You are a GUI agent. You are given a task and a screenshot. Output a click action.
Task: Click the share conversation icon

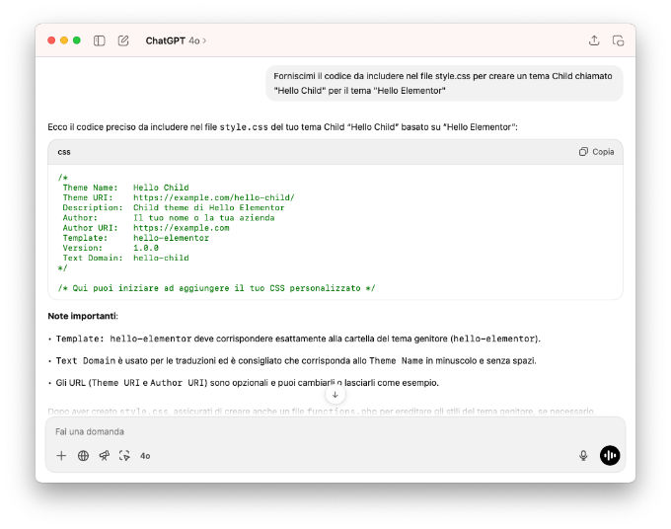[594, 40]
